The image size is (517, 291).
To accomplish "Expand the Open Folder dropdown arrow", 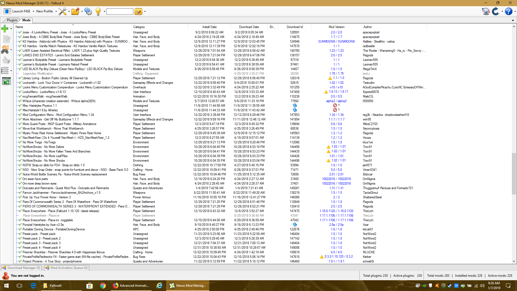I will [x=82, y=12].
